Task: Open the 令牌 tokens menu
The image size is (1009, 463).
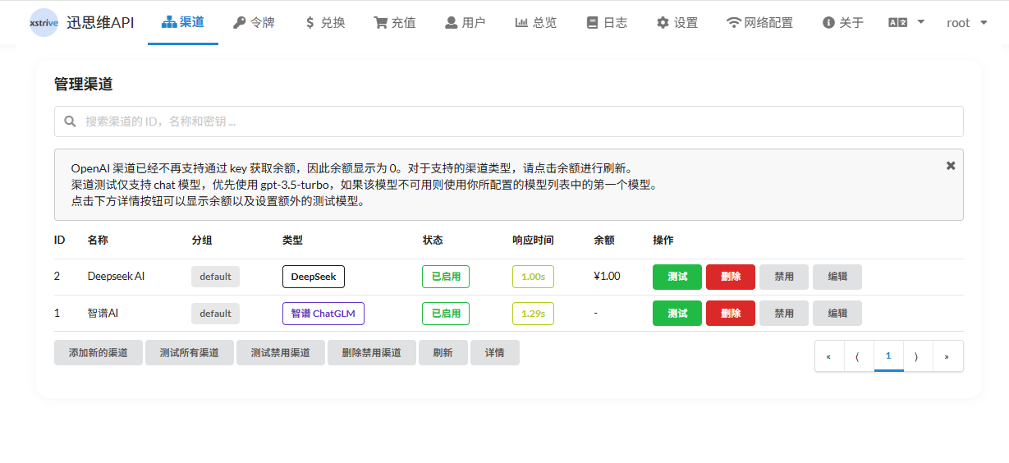Action: click(254, 22)
